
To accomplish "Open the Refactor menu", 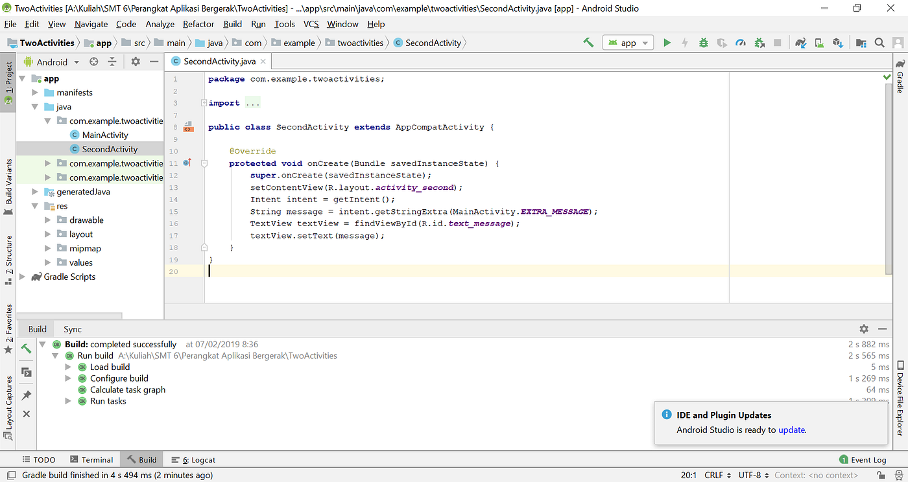I will pyautogui.click(x=198, y=24).
